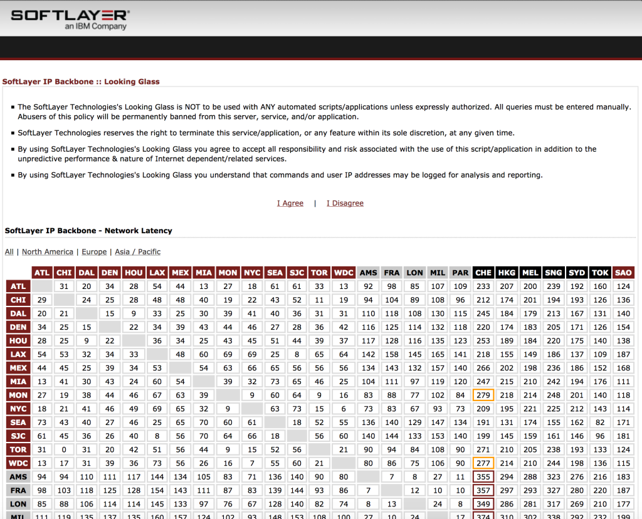Click the AMS column header
642x519 pixels.
[x=369, y=273]
